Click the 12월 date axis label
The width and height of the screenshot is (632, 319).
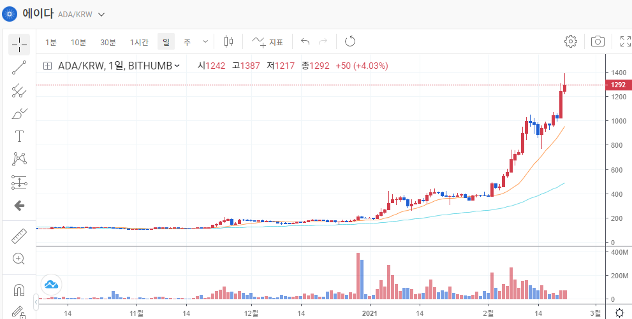251,313
